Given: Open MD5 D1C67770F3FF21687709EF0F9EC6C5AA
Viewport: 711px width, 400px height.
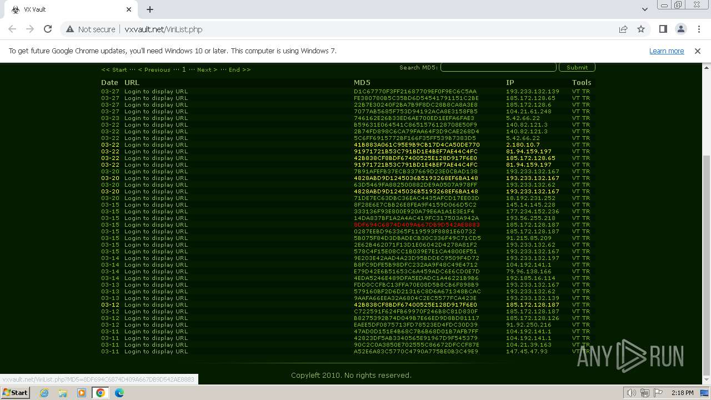Looking at the screenshot, I should (x=415, y=92).
